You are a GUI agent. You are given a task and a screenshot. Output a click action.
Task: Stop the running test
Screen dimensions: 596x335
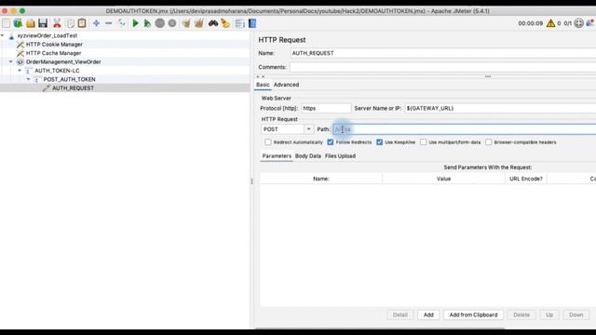tap(160, 23)
